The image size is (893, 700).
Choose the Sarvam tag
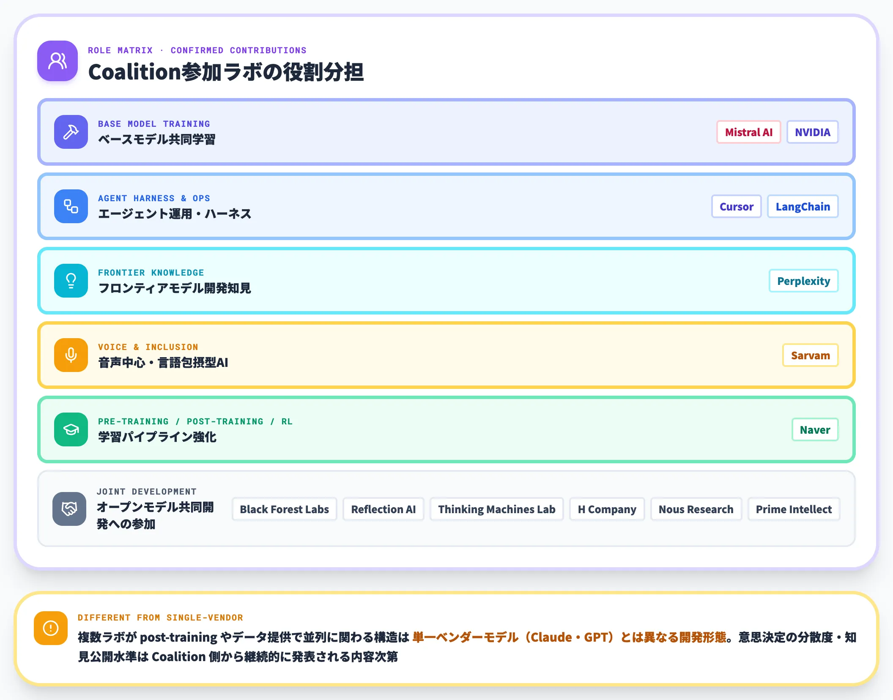[x=810, y=355]
